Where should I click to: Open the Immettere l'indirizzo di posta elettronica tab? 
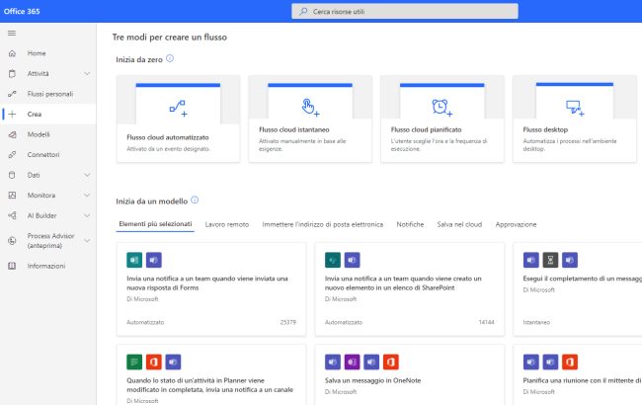pos(323,224)
